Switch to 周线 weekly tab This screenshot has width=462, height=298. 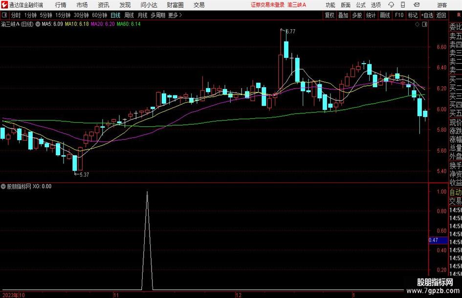pos(129,15)
